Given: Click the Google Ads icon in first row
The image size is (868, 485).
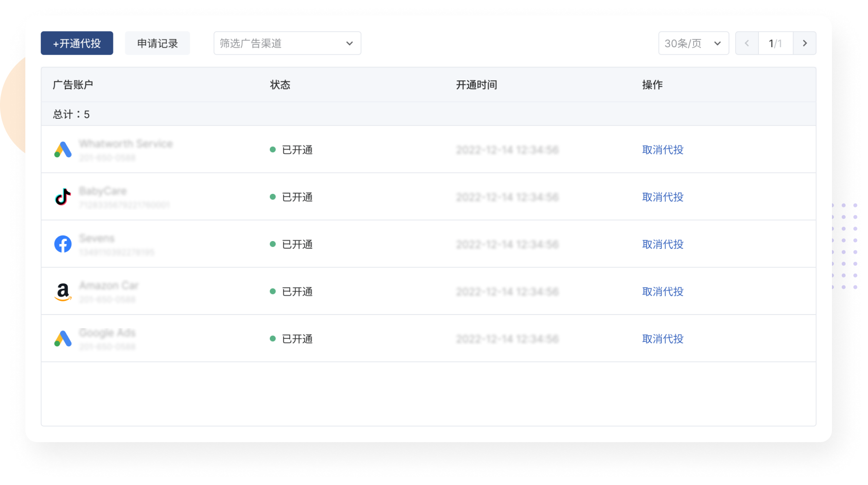Looking at the screenshot, I should 63,149.
